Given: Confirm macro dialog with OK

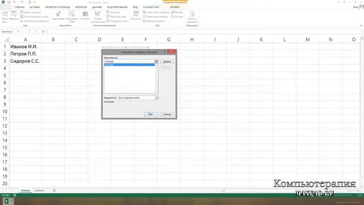Looking at the screenshot, I should [151, 114].
